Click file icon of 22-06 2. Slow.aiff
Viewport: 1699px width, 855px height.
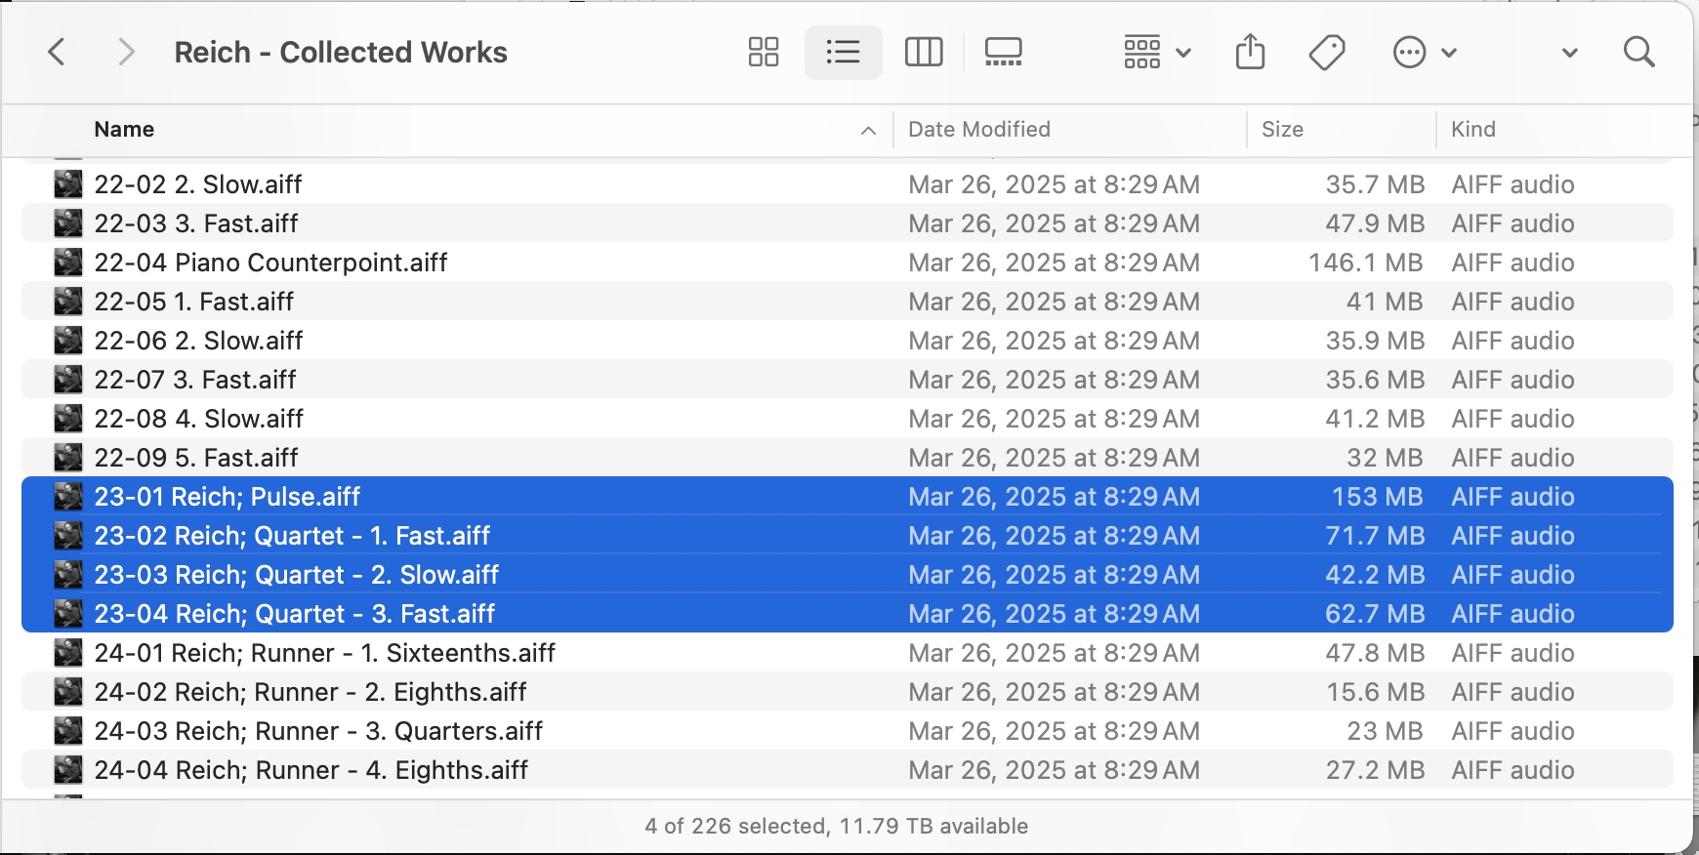(x=68, y=341)
